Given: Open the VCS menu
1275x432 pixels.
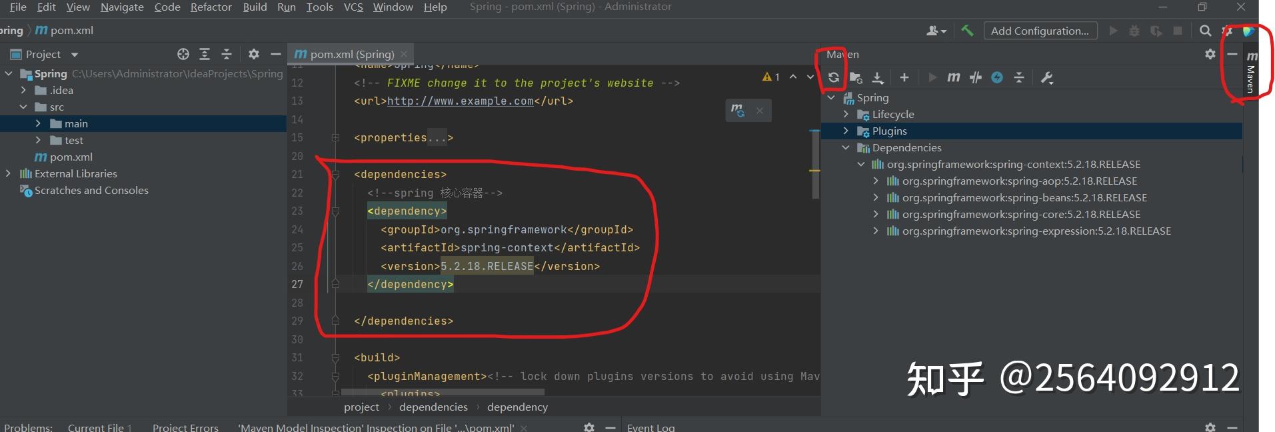Looking at the screenshot, I should [353, 7].
